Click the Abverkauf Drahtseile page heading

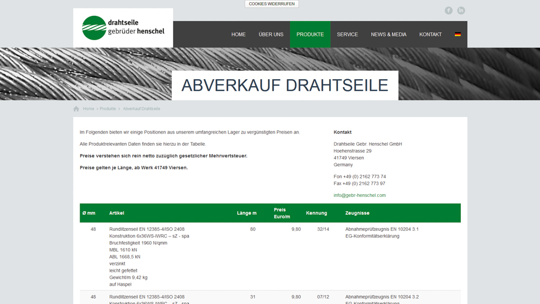point(285,85)
